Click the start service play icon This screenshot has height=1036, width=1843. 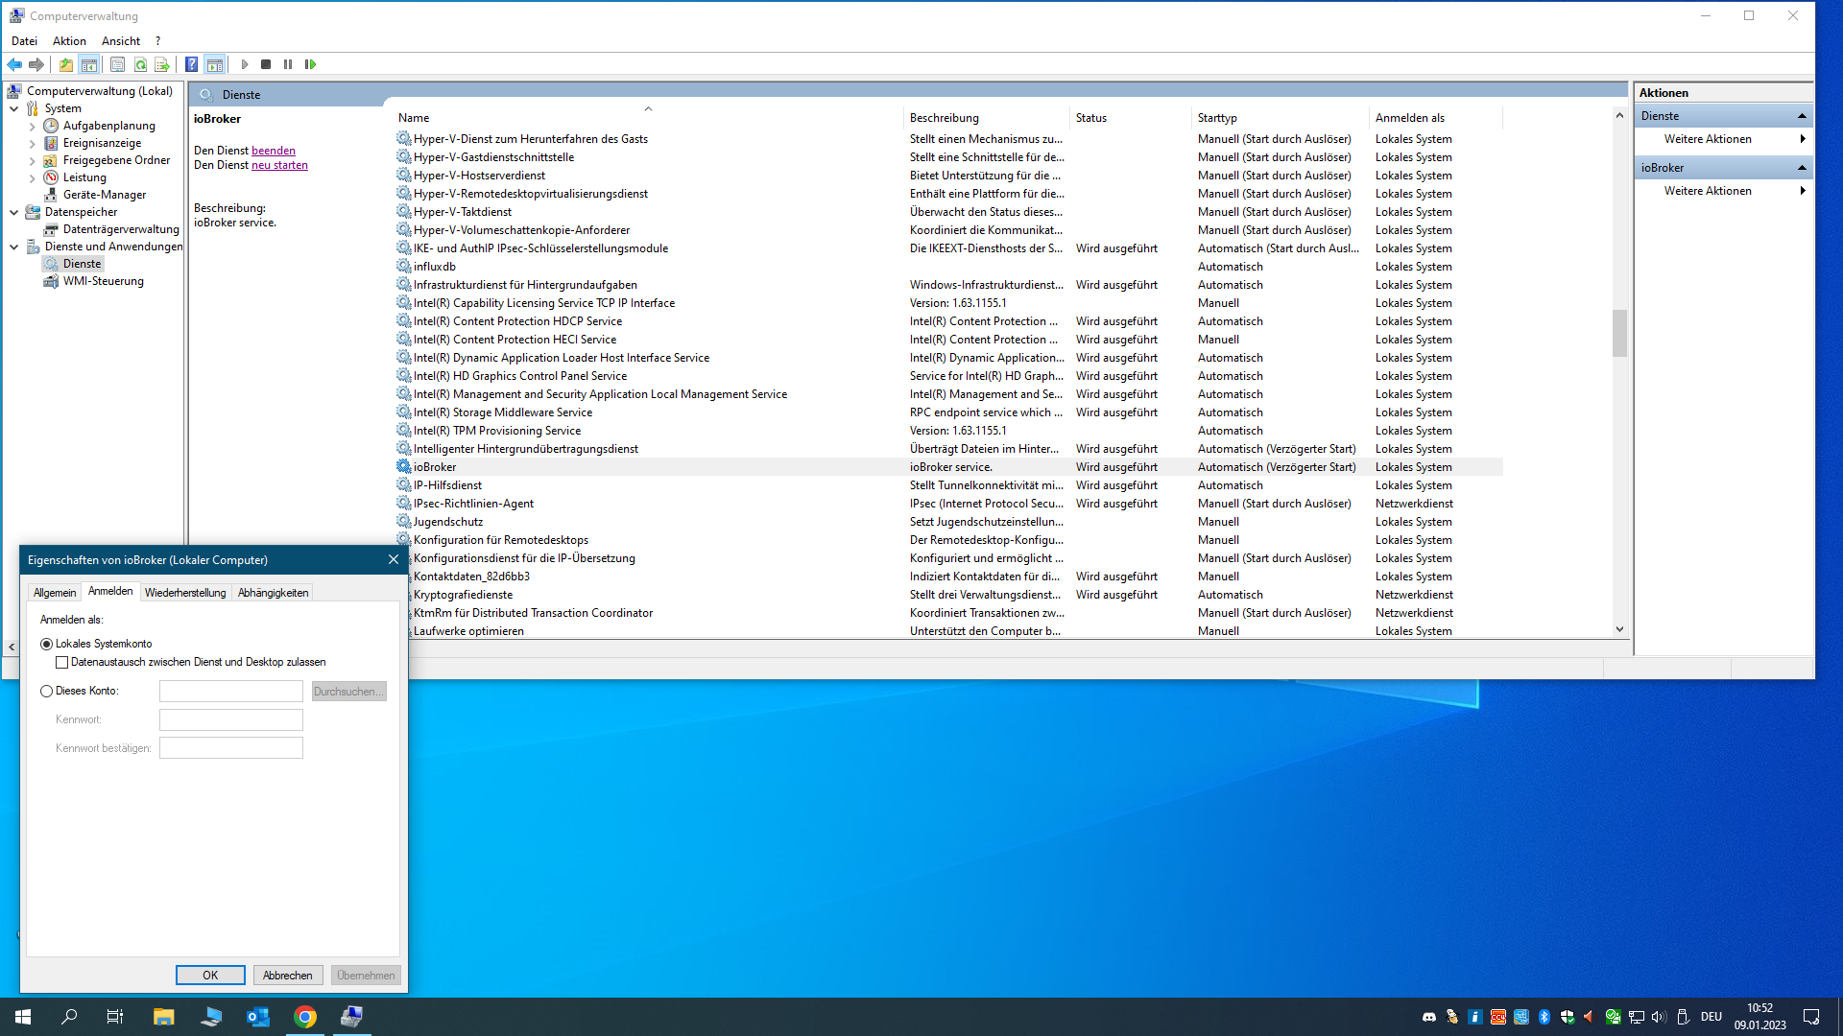(x=244, y=64)
